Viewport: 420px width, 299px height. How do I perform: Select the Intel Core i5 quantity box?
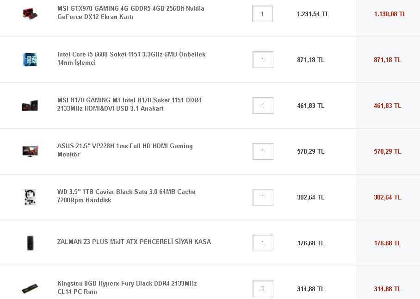pyautogui.click(x=263, y=60)
